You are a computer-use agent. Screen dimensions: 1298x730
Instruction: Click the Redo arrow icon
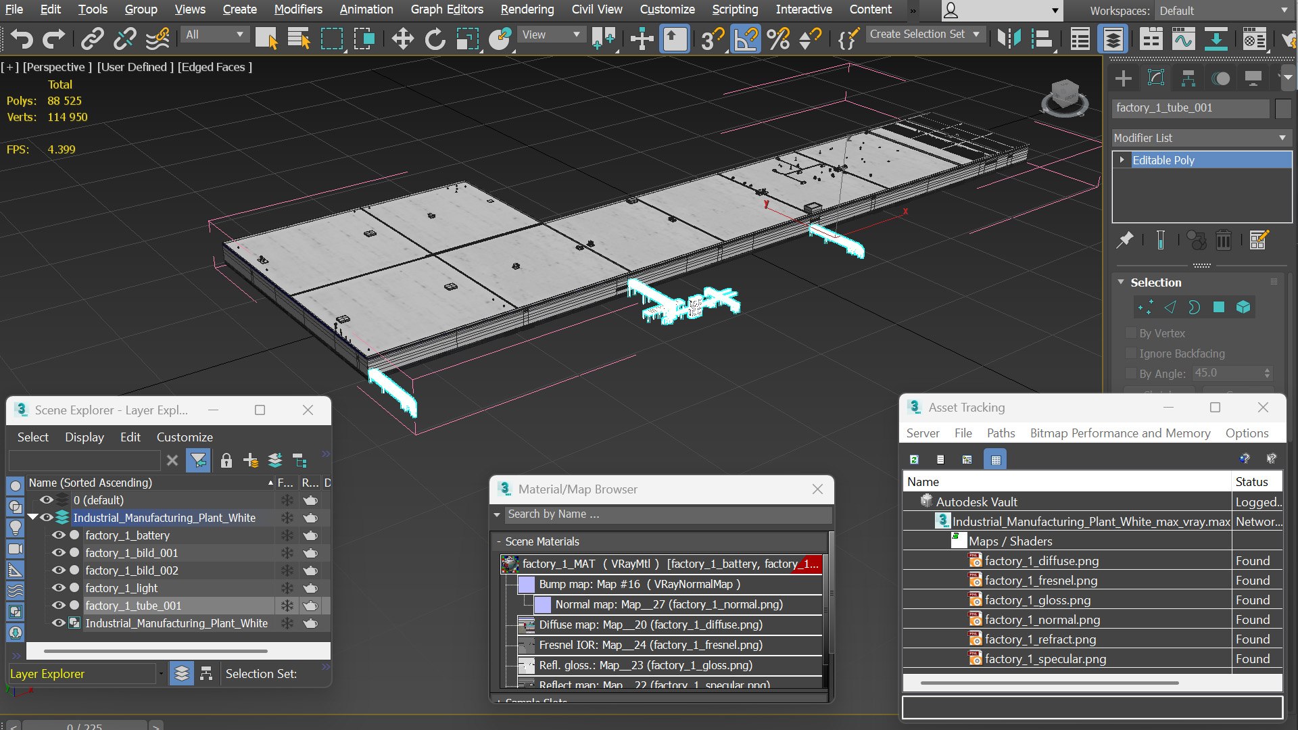(x=53, y=39)
